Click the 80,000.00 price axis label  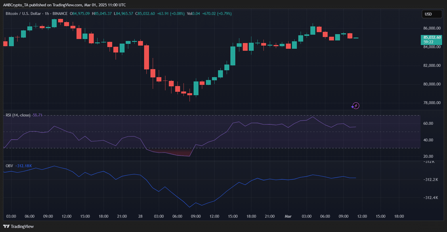pos(432,84)
